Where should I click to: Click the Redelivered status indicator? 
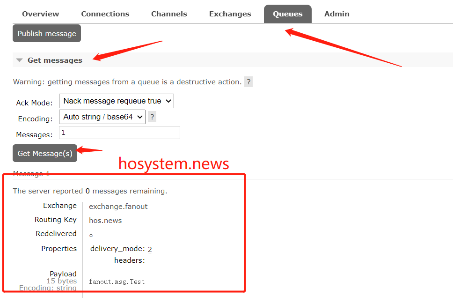[x=91, y=236]
